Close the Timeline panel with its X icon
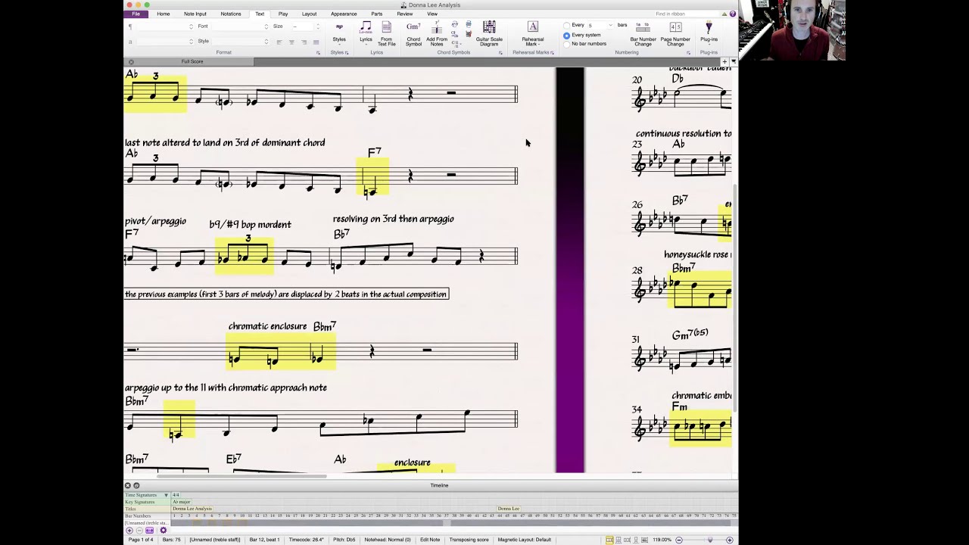Viewport: 969px width, 545px height. (x=127, y=485)
